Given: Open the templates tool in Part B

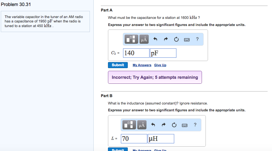Looking at the screenshot, I should pyautogui.click(x=130, y=125).
